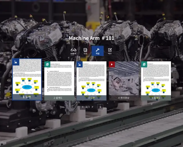Open the 1 도면 thumbnail card
183x147 pixels.
click(x=27, y=79)
